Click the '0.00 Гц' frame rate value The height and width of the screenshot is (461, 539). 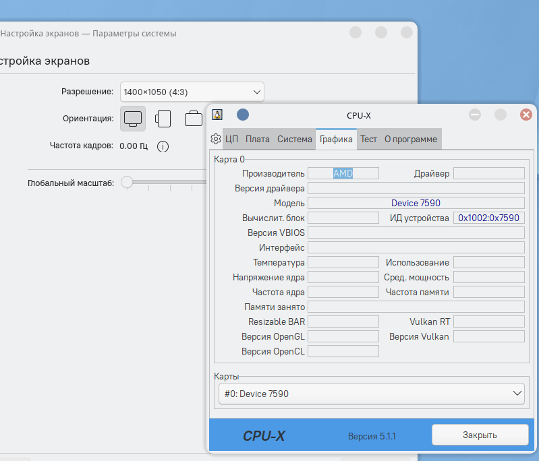point(134,146)
